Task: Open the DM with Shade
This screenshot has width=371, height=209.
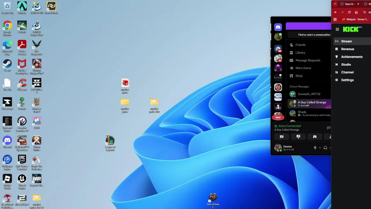Action: coord(310,113)
